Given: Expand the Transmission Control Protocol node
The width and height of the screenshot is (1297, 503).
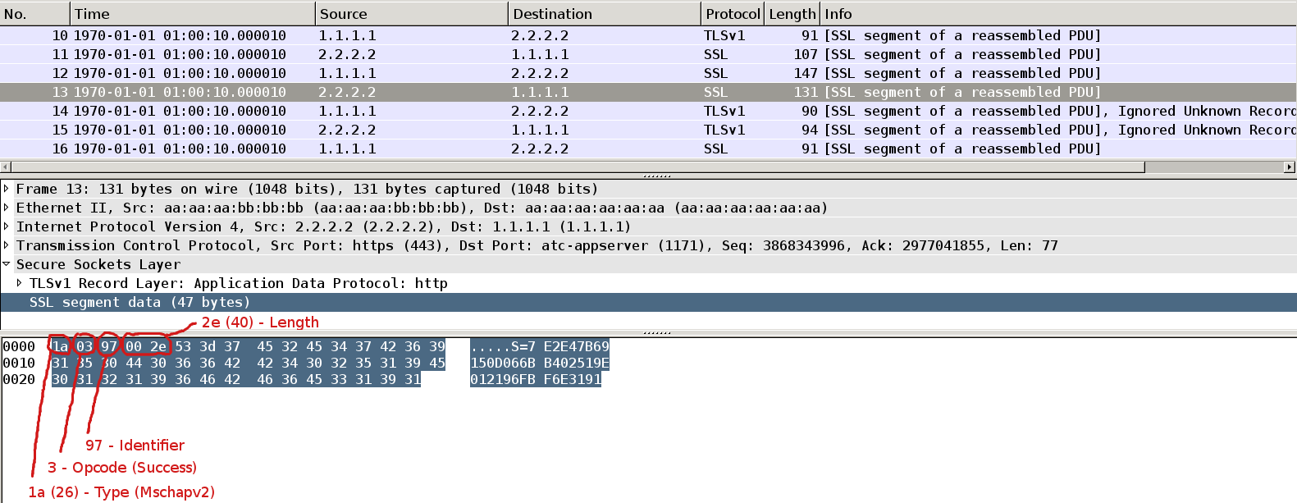Looking at the screenshot, I should 7,245.
